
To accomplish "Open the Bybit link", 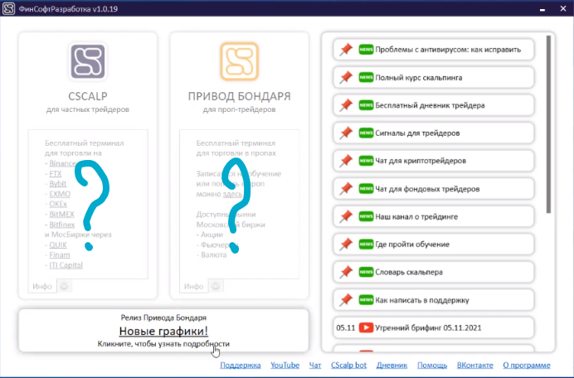I will pyautogui.click(x=58, y=183).
